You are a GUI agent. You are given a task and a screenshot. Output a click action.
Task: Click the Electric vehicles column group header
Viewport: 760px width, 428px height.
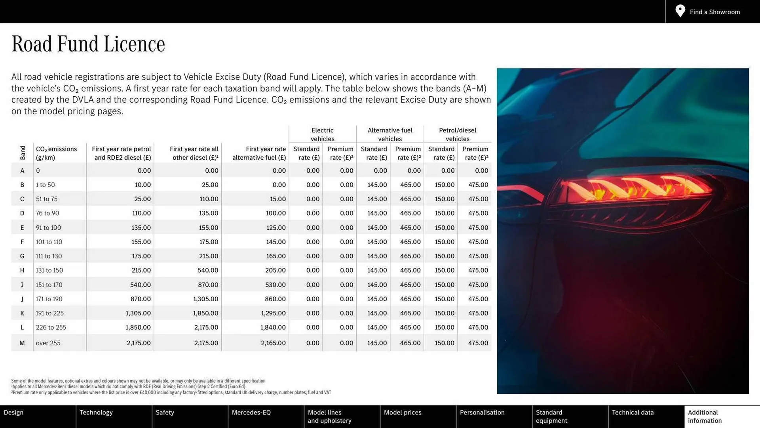(x=322, y=134)
